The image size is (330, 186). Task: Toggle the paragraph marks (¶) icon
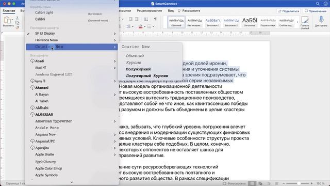coord(155,19)
